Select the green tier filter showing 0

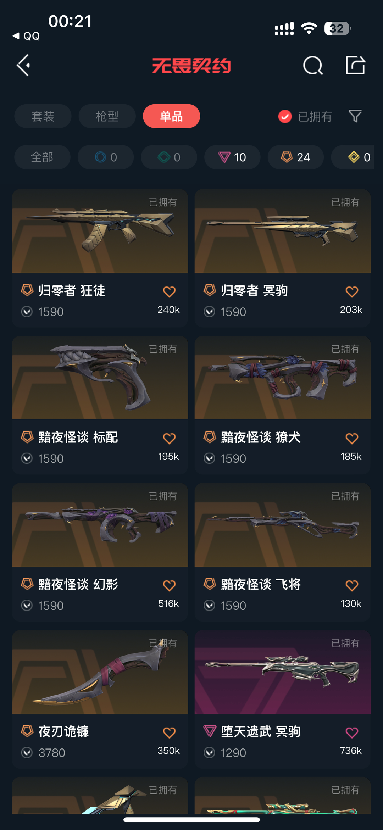coord(169,157)
